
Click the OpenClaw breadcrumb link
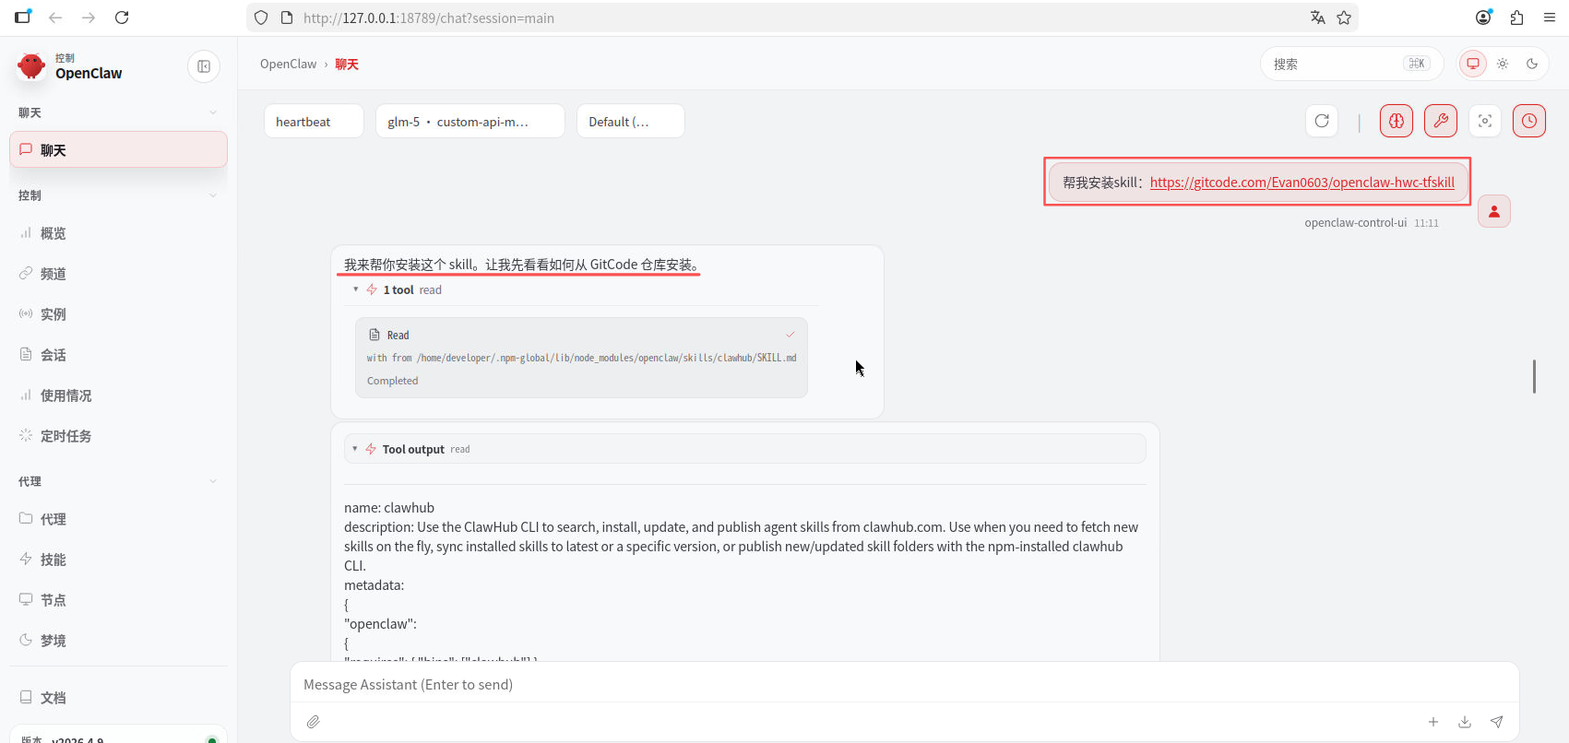pyautogui.click(x=288, y=64)
